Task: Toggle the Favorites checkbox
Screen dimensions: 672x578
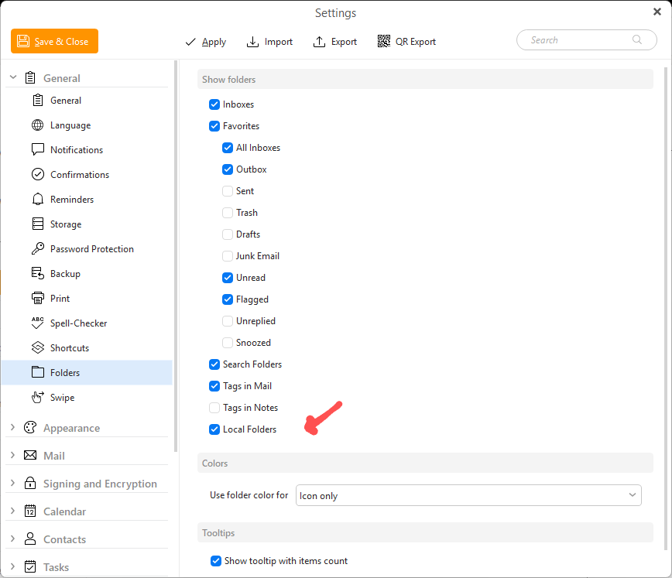Action: pos(214,126)
